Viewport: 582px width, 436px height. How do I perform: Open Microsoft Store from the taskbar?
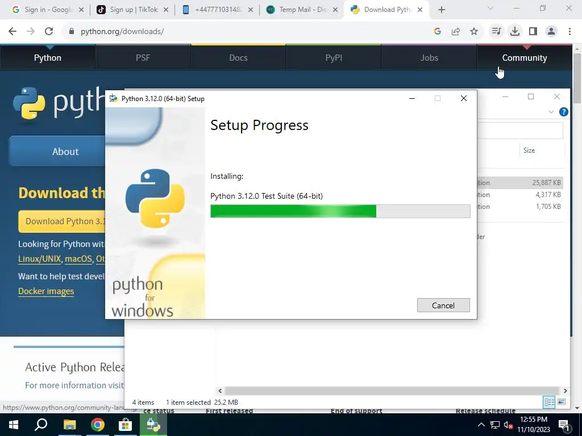click(126, 425)
